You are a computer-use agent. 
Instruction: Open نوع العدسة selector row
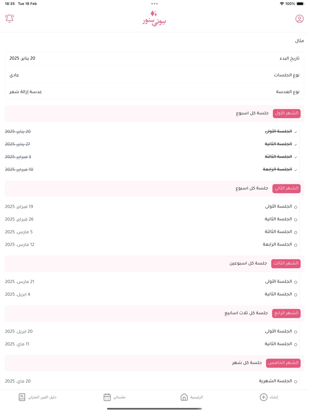154,92
